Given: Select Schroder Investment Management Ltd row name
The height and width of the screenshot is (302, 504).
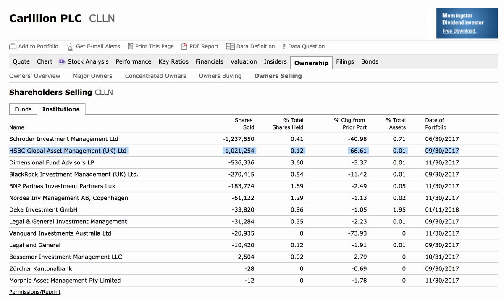Looking at the screenshot, I should click(64, 139).
